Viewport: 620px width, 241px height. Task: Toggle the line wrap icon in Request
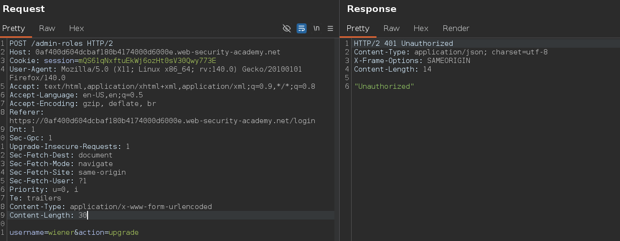[x=301, y=28]
